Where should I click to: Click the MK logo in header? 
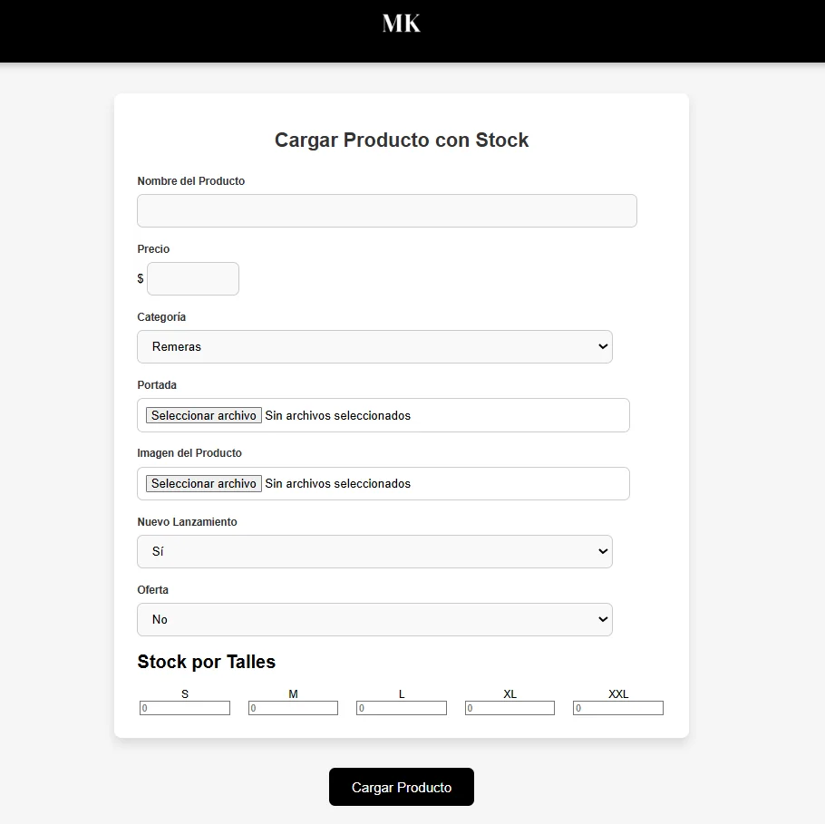coord(401,24)
